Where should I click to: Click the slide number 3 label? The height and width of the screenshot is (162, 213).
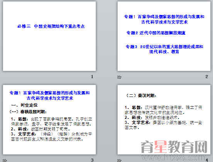[x=92, y=160]
